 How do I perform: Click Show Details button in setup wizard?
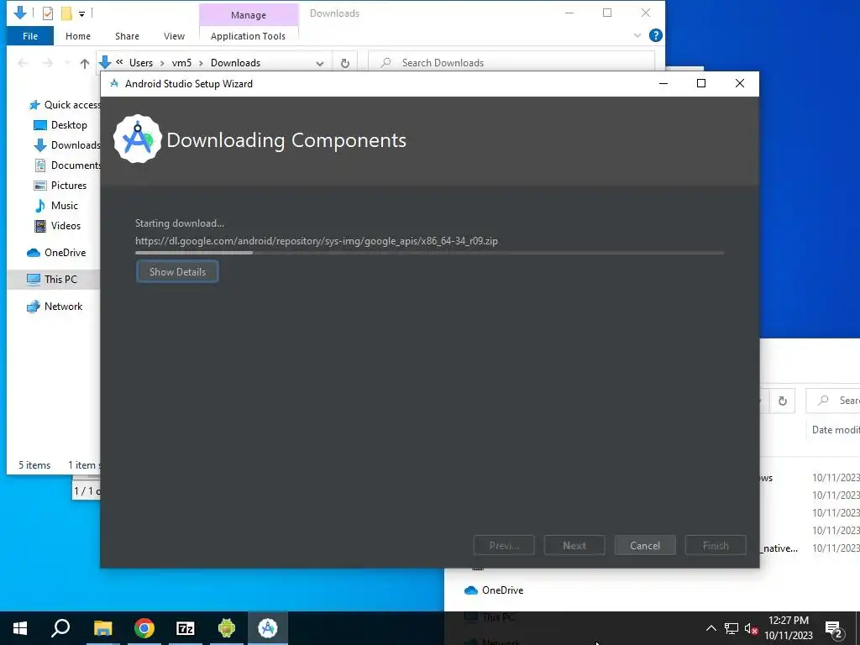click(x=177, y=271)
